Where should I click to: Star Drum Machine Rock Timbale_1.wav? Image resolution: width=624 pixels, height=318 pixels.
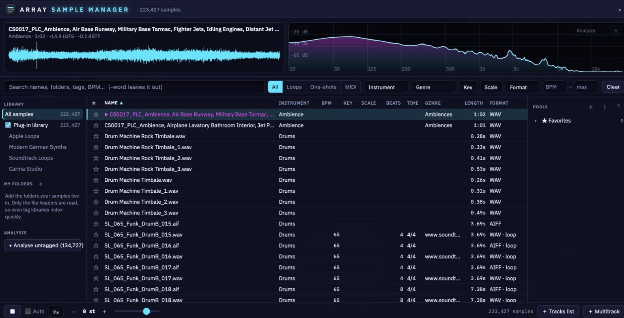click(96, 147)
